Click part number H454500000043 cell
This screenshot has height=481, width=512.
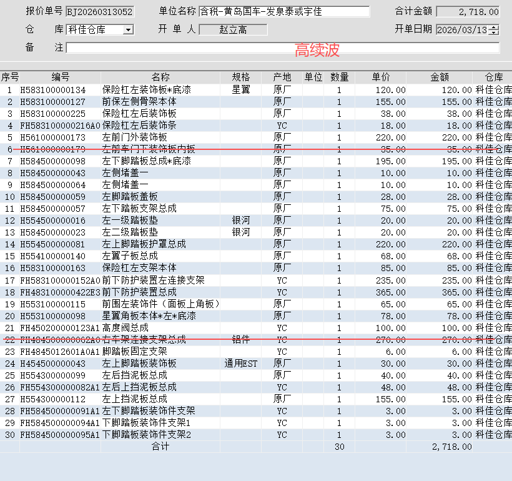coord(53,364)
